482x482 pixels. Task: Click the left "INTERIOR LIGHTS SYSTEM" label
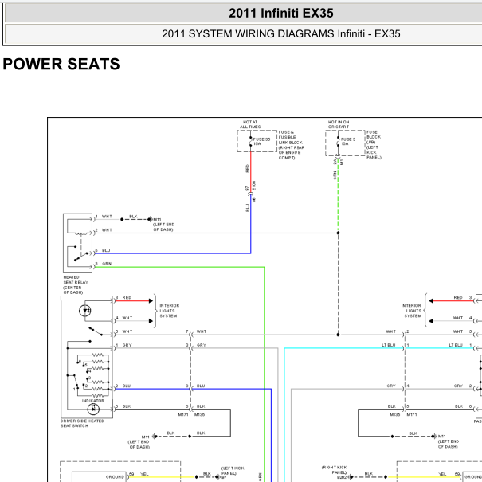(x=170, y=311)
